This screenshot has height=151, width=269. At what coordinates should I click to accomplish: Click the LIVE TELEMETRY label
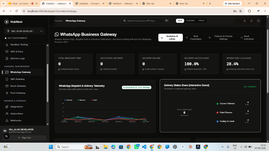coord(250,87)
